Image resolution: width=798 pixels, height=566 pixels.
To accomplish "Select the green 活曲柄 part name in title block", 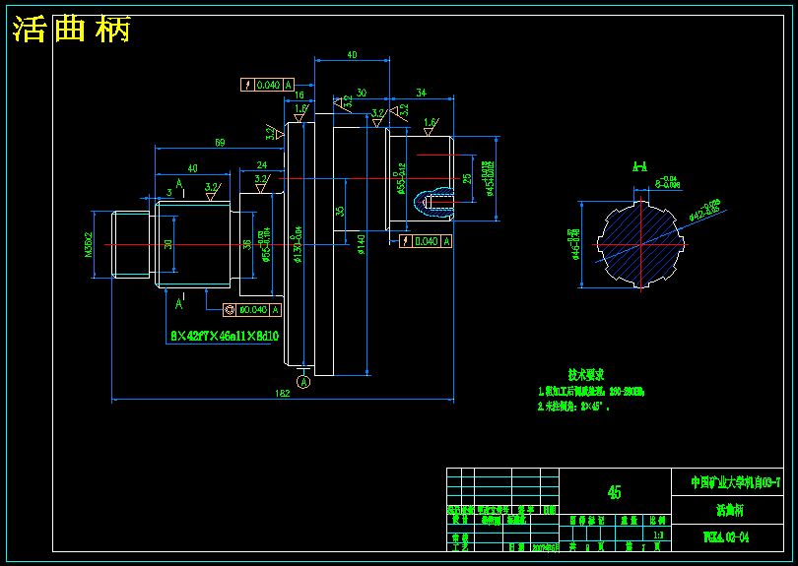I will pyautogui.click(x=730, y=511).
